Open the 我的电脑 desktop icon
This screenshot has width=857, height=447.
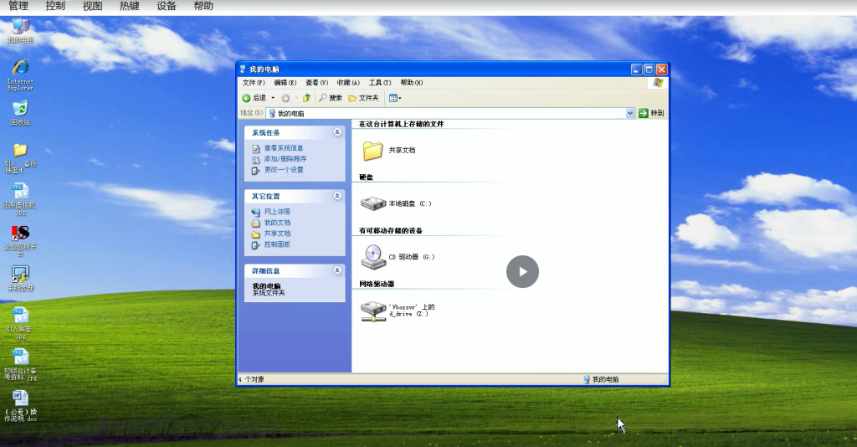tap(20, 30)
